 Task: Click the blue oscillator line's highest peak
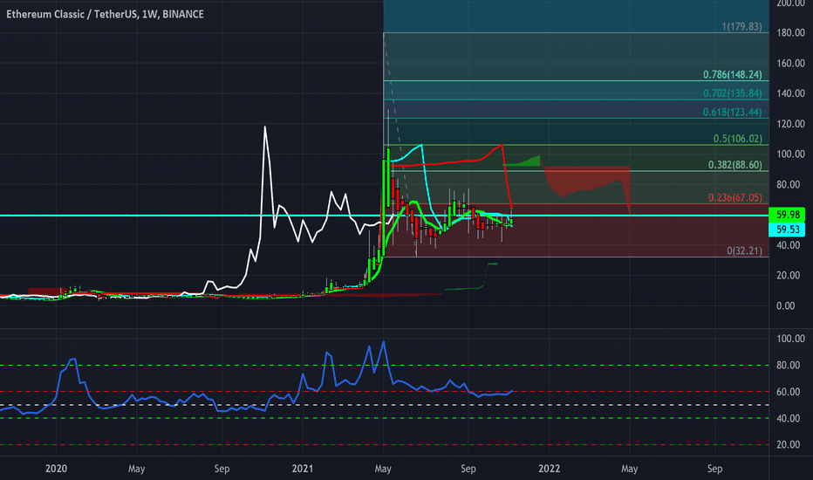click(x=383, y=342)
